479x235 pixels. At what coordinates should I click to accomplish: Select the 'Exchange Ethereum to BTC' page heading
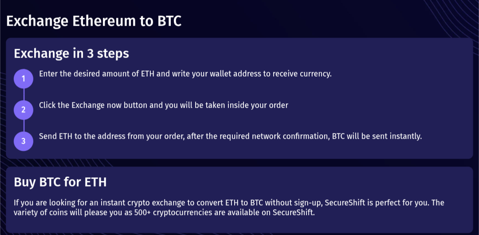[94, 21]
